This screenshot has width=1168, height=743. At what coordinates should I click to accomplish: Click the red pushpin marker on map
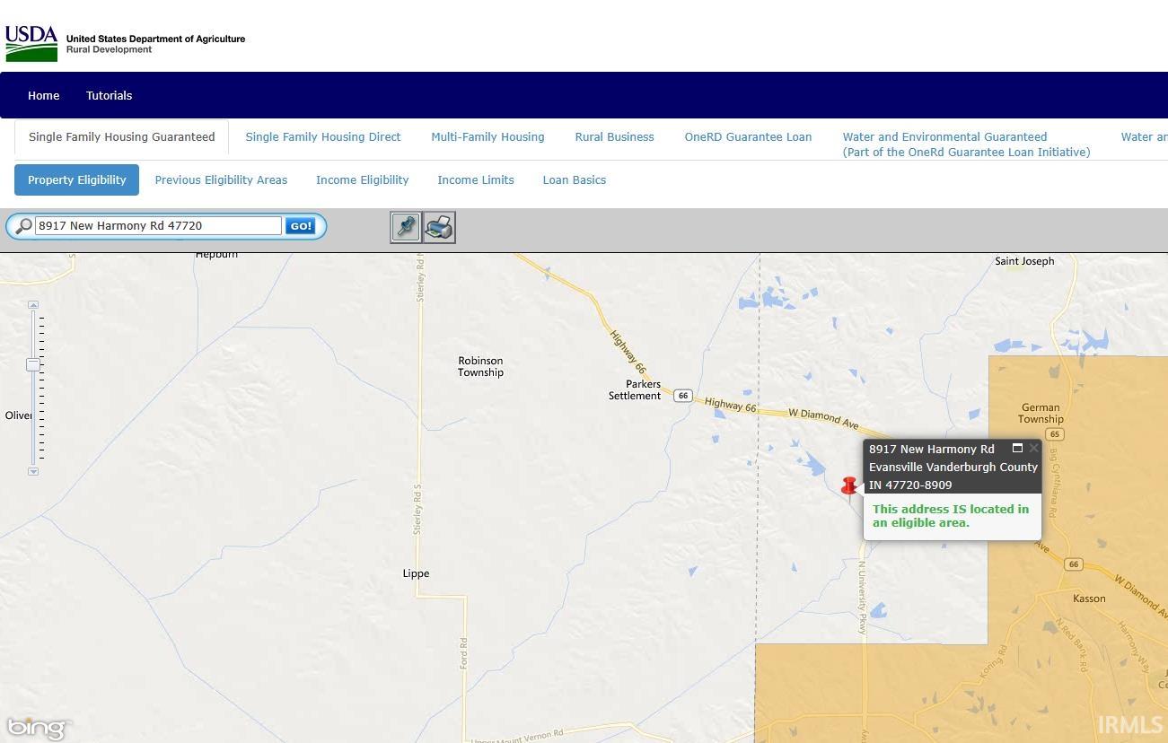pos(848,485)
